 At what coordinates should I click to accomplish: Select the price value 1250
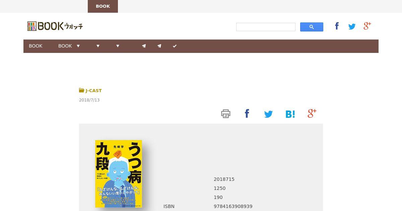(220, 188)
